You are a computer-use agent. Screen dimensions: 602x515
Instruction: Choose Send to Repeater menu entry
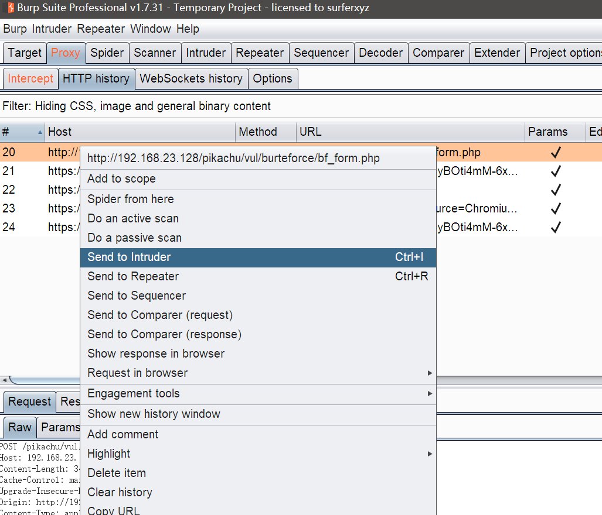coord(258,276)
